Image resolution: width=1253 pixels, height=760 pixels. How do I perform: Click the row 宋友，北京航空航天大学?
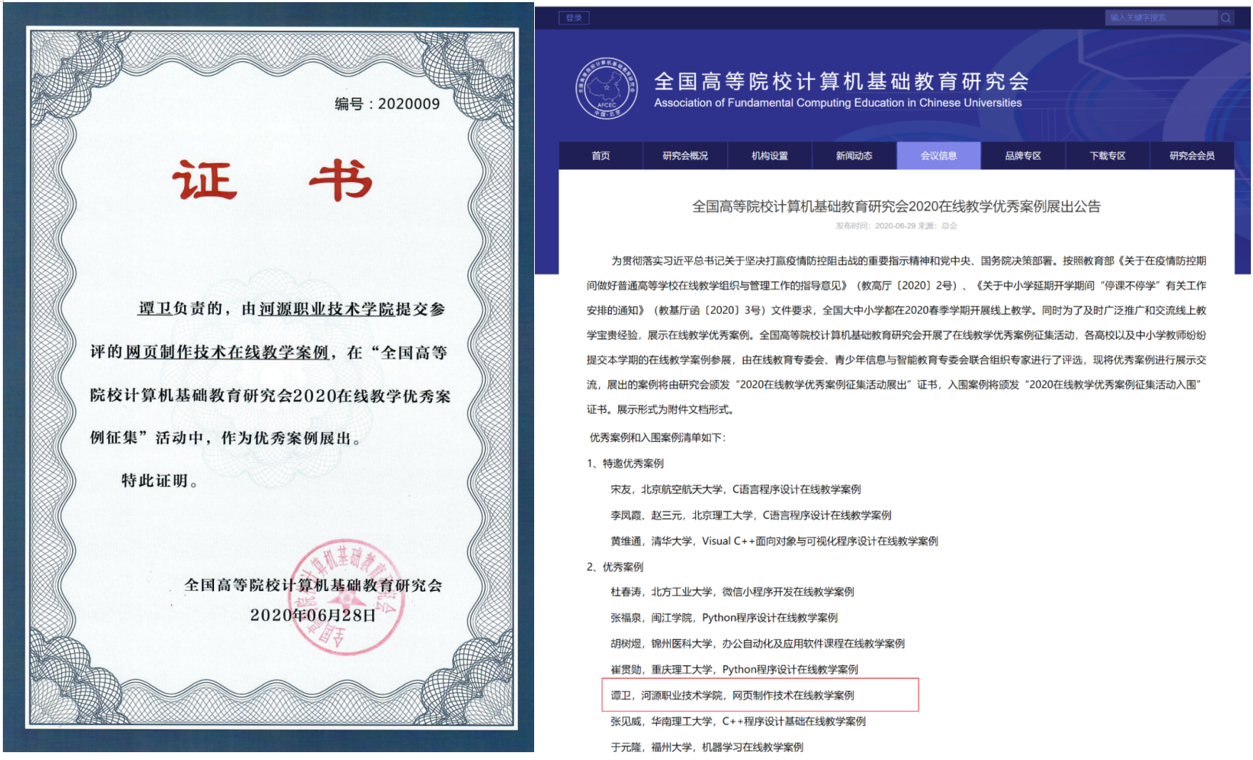[736, 489]
